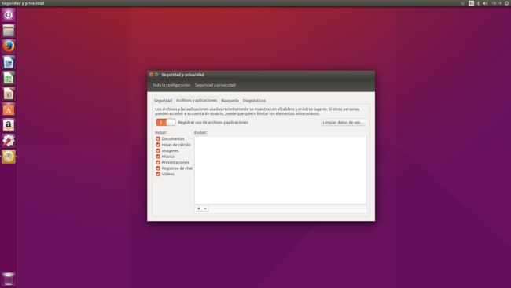Screen dimensions: 511x288
Task: Toggle the record file and application usage switch
Action: (166, 122)
